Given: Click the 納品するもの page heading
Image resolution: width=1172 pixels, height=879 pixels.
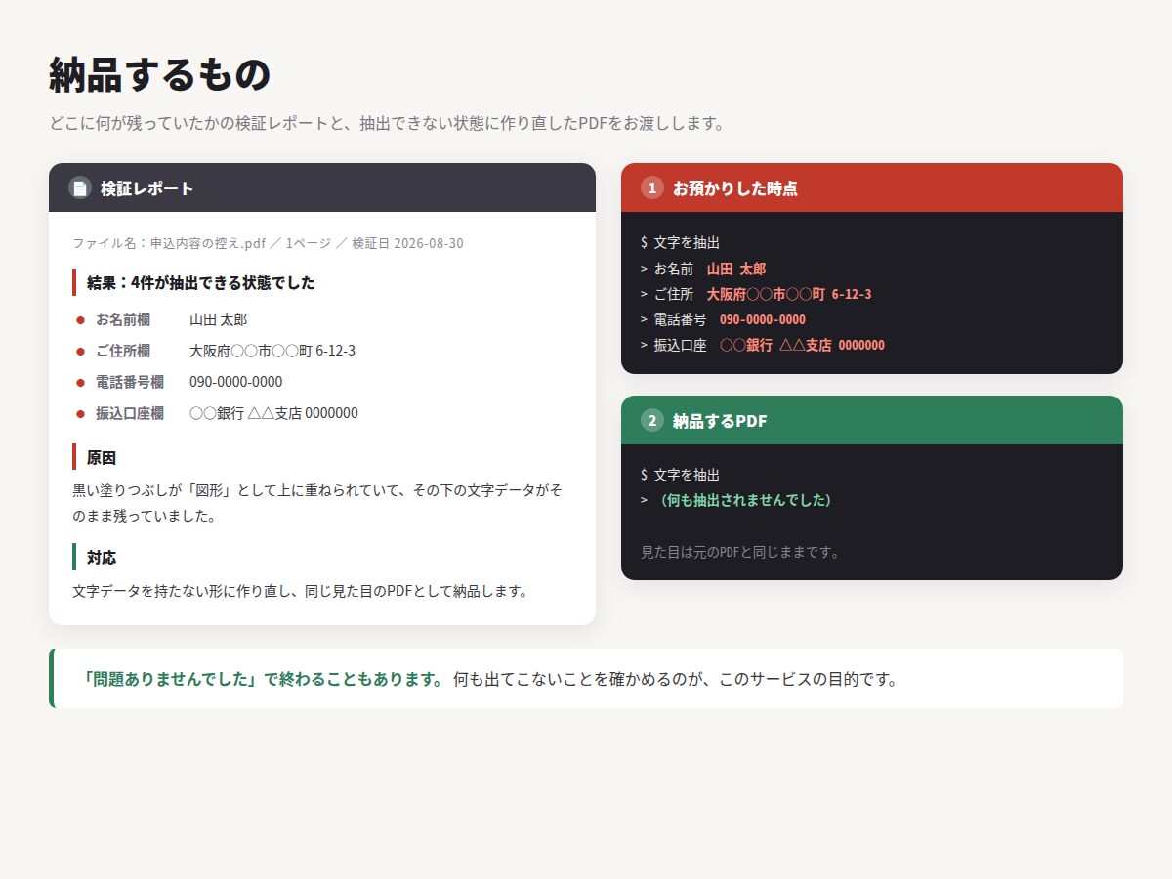Looking at the screenshot, I should [159, 75].
